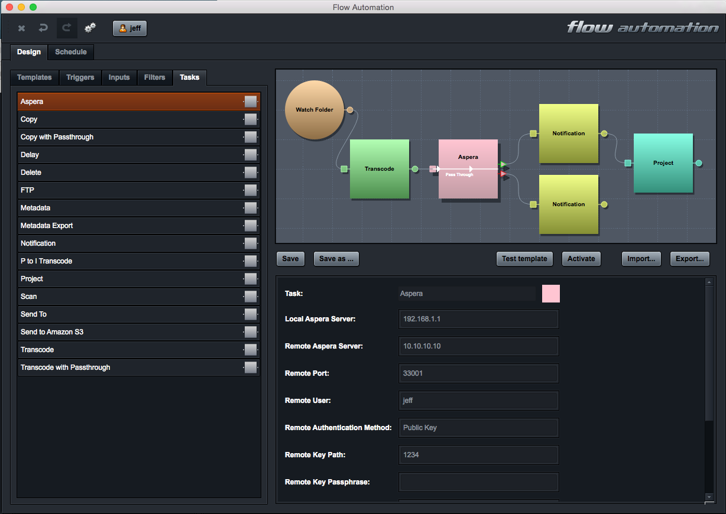This screenshot has width=726, height=514.
Task: Click the Test template button
Action: pyautogui.click(x=524, y=258)
